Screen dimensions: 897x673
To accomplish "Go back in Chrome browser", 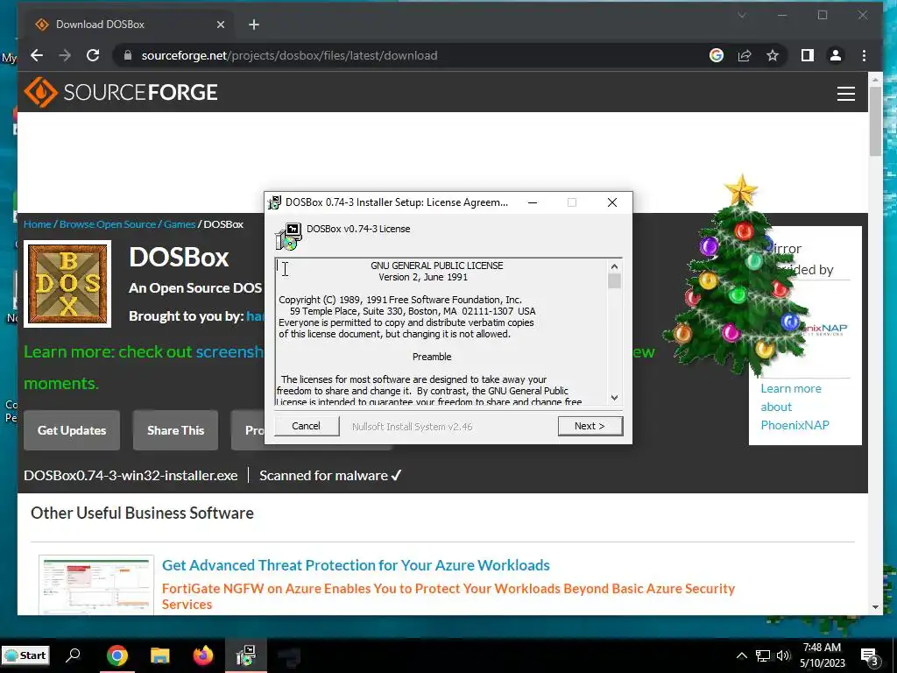I will click(37, 55).
